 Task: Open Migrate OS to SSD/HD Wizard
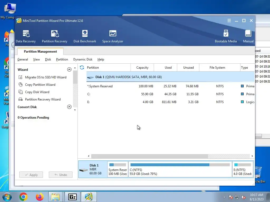tap(46, 77)
